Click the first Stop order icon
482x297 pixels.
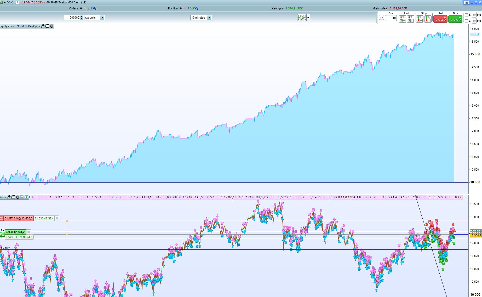click(x=420, y=19)
